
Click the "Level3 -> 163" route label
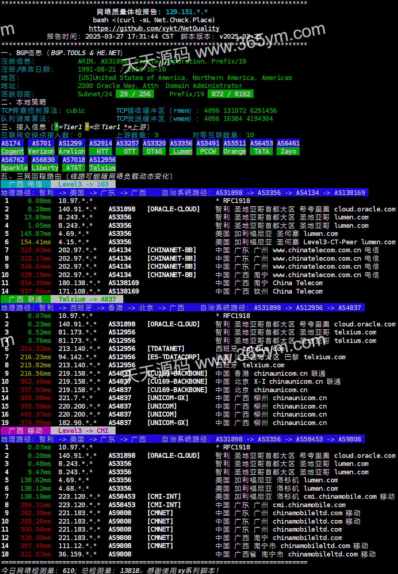coord(83,184)
